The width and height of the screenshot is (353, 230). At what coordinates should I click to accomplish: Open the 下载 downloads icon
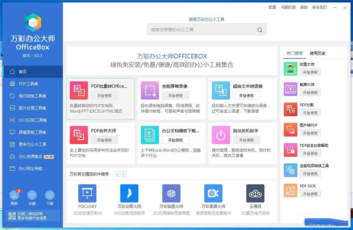click(50, 195)
